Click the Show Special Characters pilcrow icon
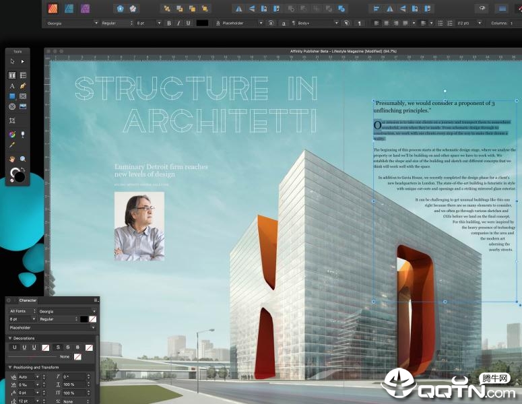Screen dimensions: 522x404 [359, 23]
